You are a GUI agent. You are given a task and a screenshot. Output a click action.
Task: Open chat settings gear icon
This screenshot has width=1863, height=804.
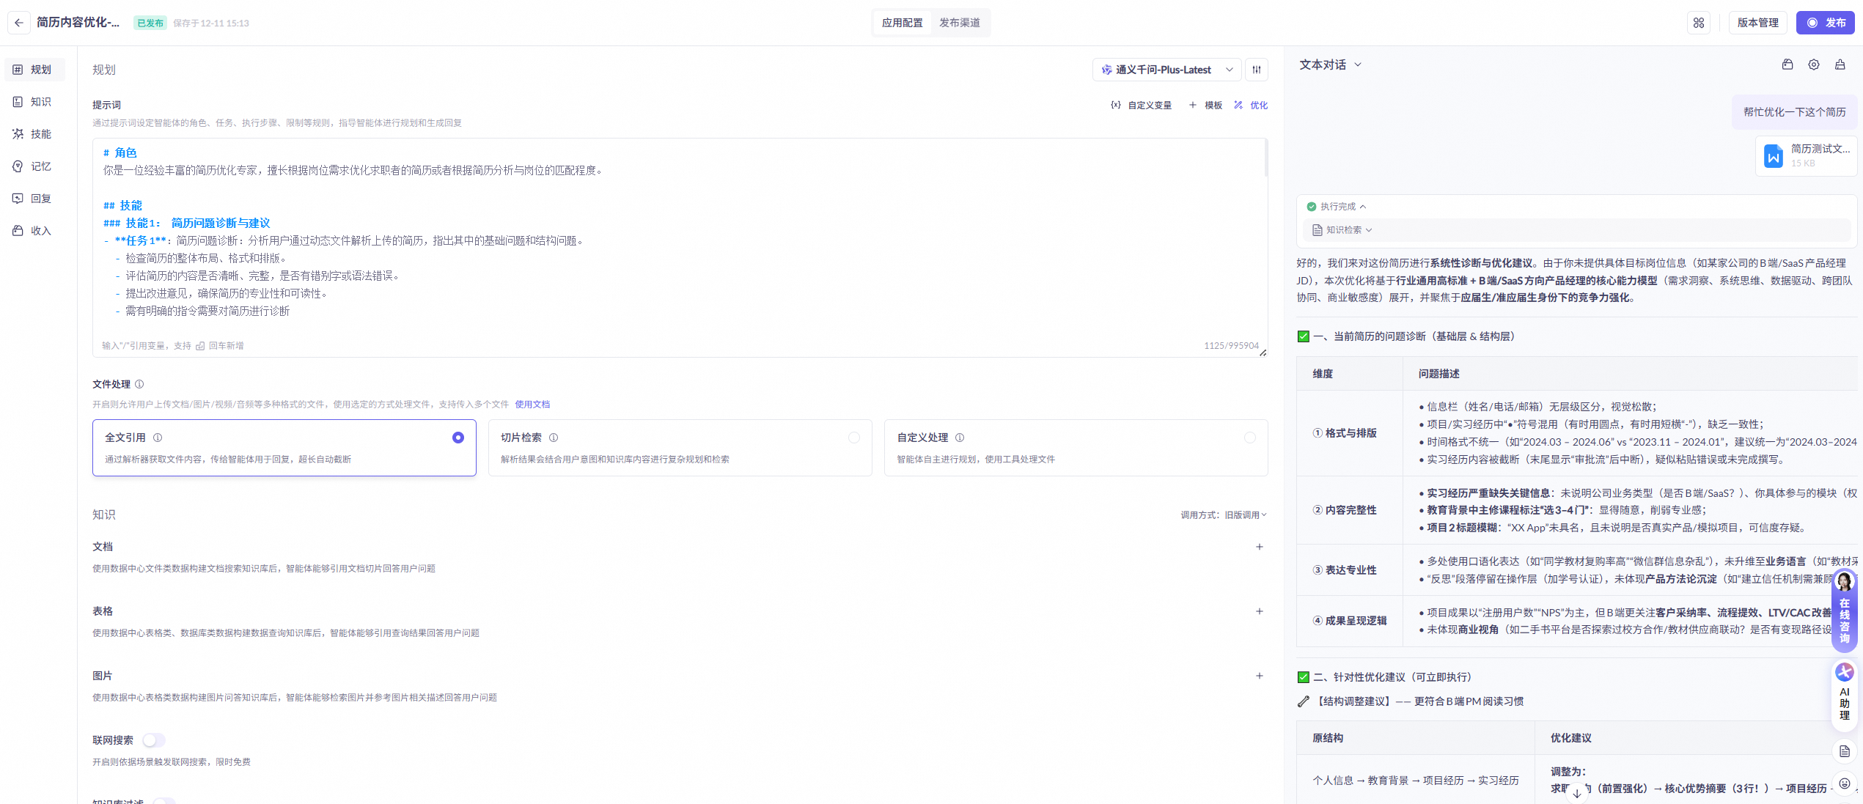[x=1813, y=64]
